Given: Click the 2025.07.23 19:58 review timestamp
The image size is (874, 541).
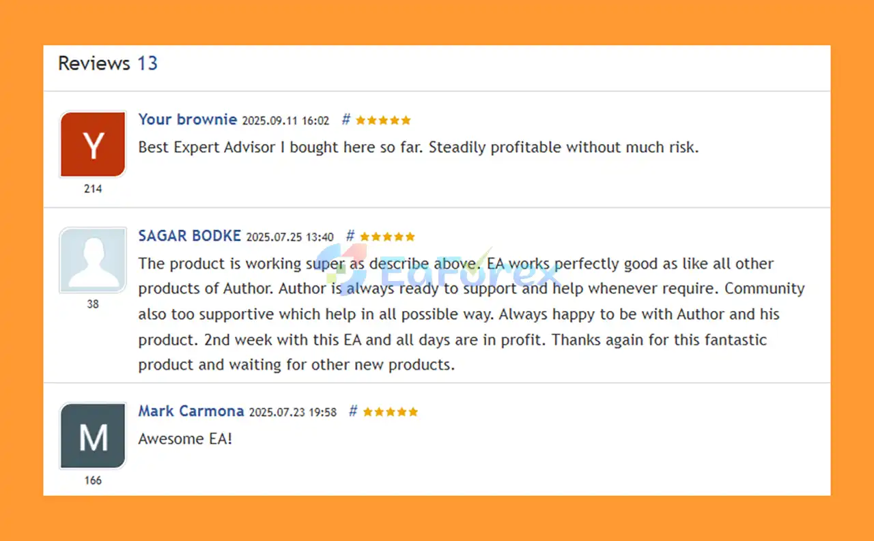Looking at the screenshot, I should pos(293,412).
